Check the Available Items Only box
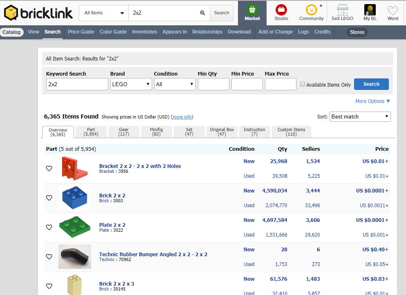This screenshot has height=295, width=406. [303, 84]
